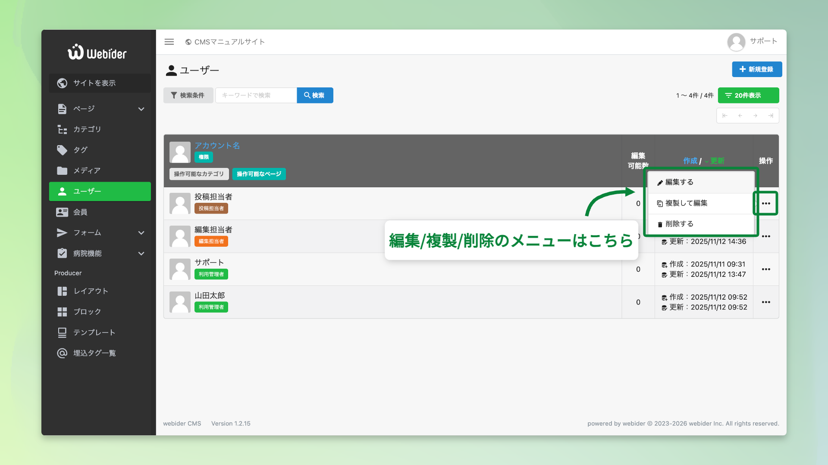
Task: Go to the 会員 members page
Action: (x=80, y=212)
